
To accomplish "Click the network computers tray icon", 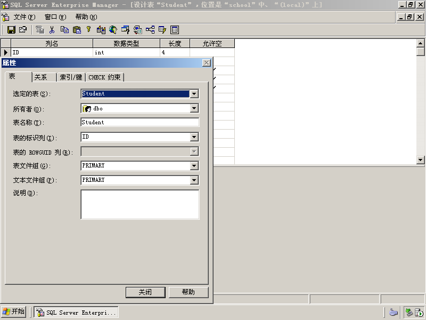I will (409, 312).
